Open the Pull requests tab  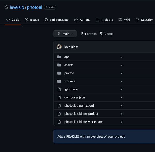[x=57, y=20]
